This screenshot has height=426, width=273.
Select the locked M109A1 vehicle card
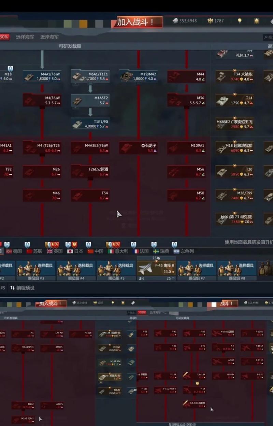click(186, 148)
